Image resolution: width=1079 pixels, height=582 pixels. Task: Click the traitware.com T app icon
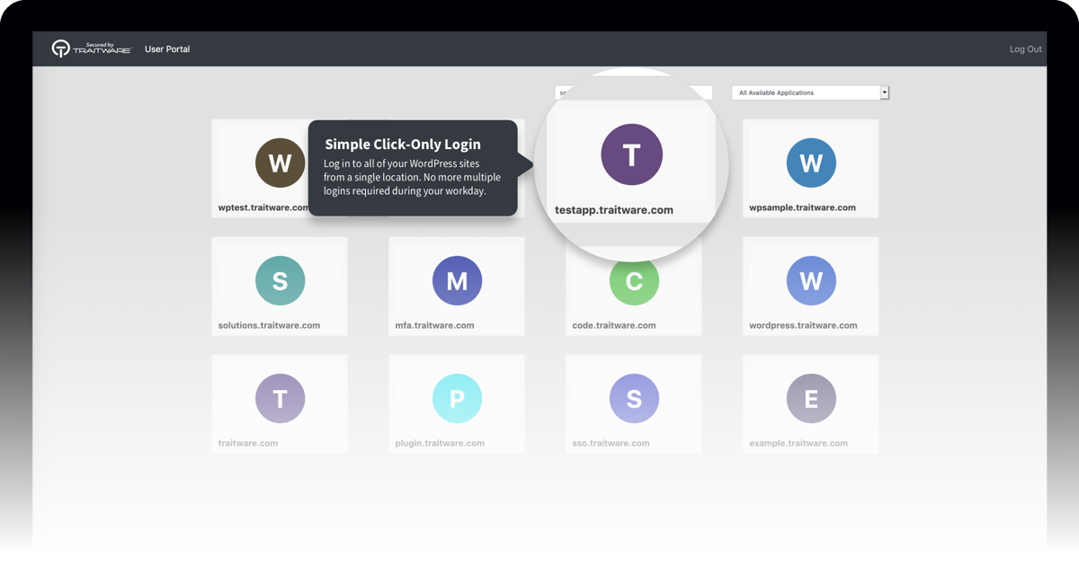tap(281, 398)
